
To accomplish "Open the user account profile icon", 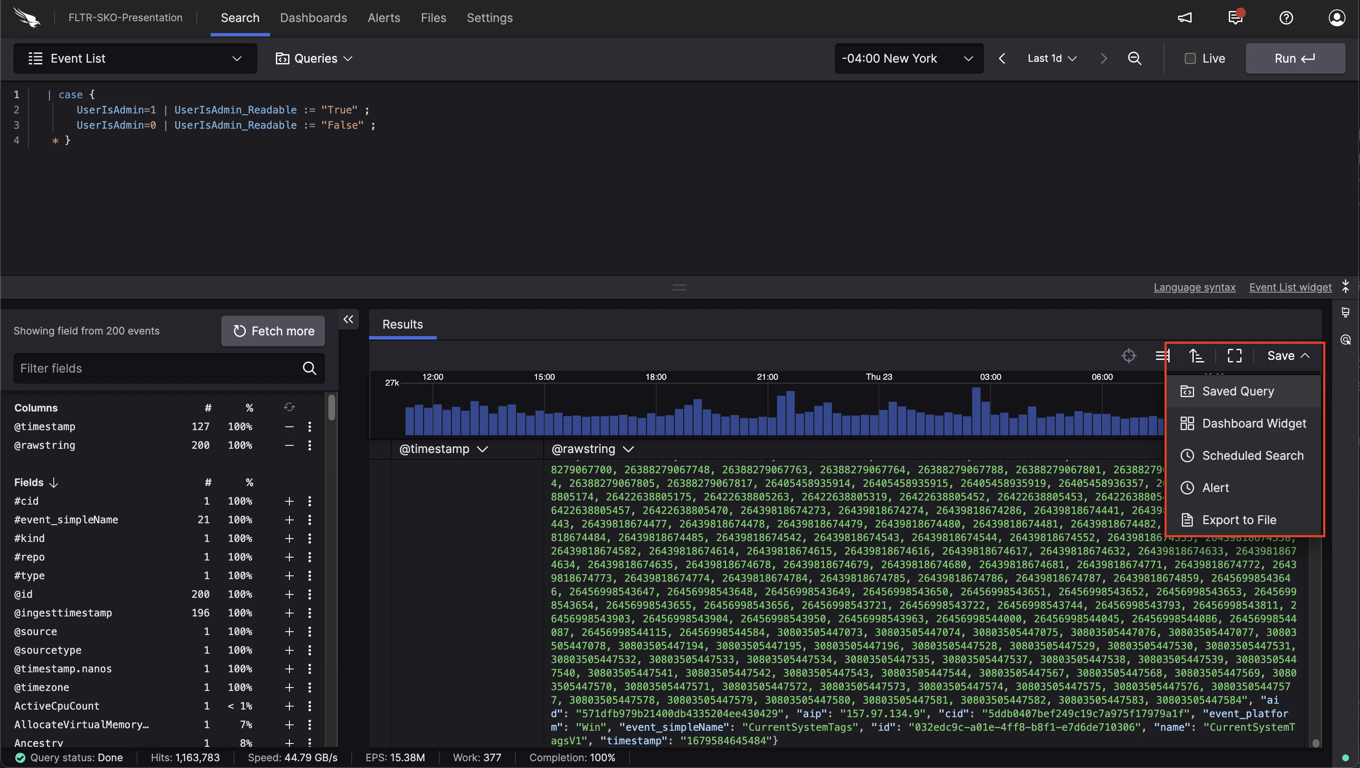I will pos(1337,17).
